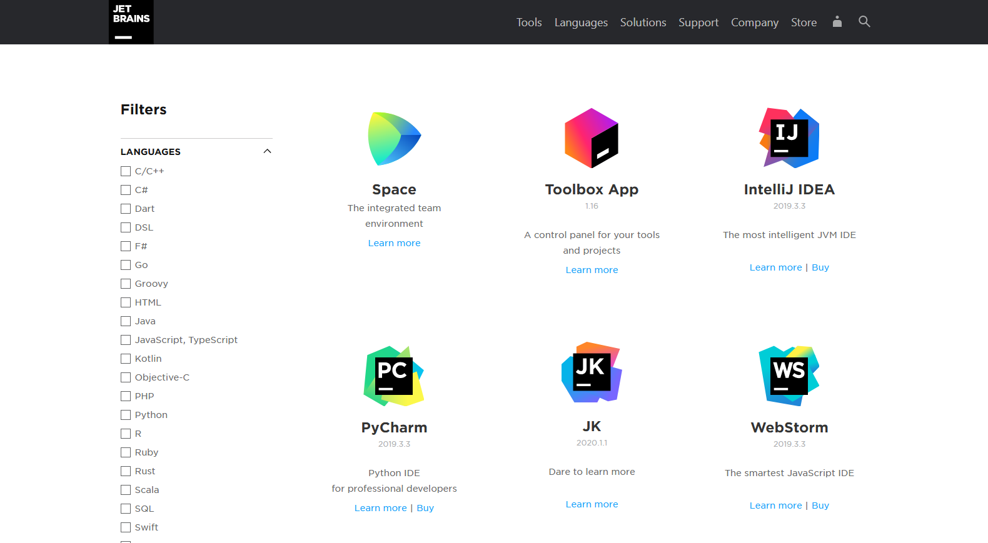Go to the Store menu item
The image size is (988, 543).
point(804,22)
